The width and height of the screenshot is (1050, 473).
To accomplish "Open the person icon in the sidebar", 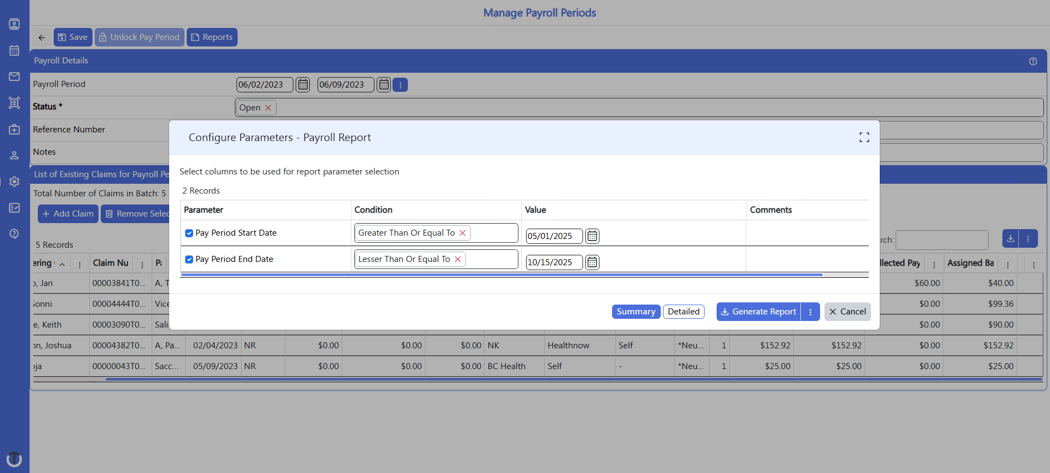I will [x=14, y=155].
